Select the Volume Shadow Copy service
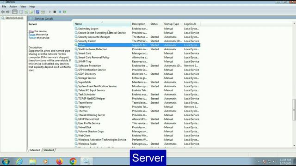296x166 pixels. coord(137,131)
